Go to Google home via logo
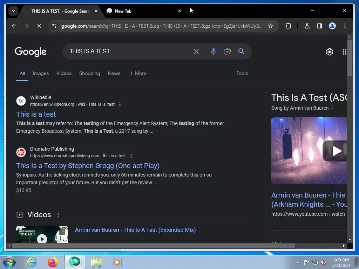 [31, 52]
